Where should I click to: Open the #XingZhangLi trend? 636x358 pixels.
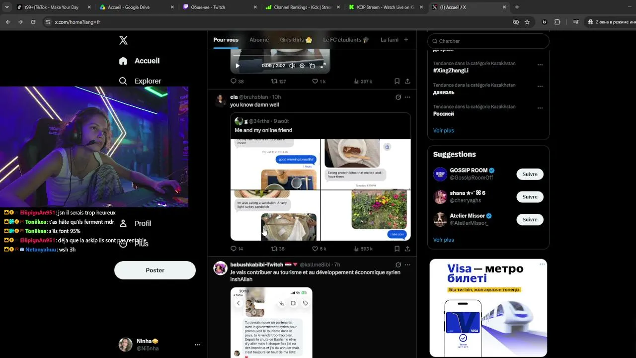[451, 71]
